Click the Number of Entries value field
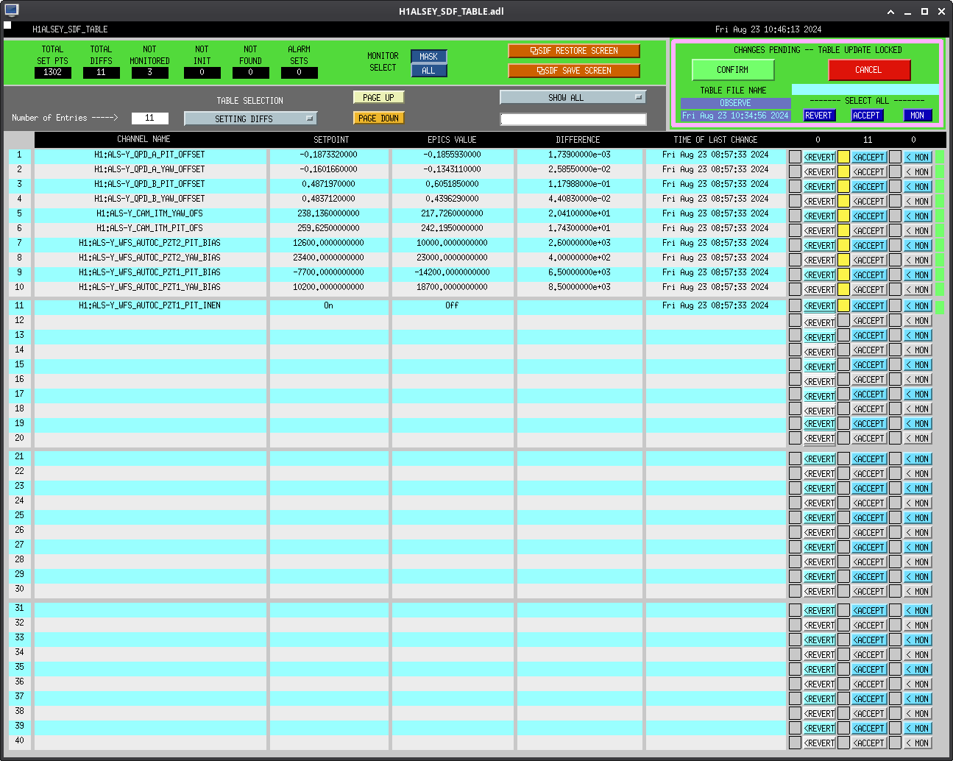The width and height of the screenshot is (953, 761). [x=150, y=118]
